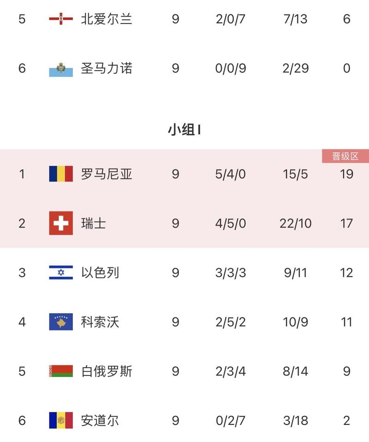Tap the 安道尔 team name
Viewport: 369px width, 442px height.
(100, 420)
